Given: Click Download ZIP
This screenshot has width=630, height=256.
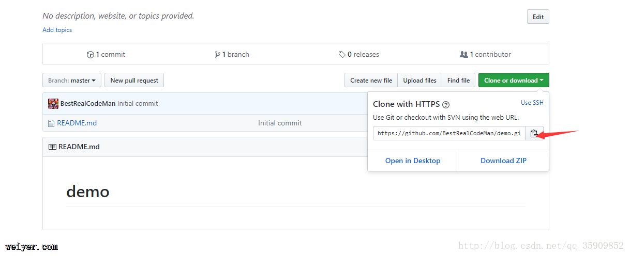Looking at the screenshot, I should pos(503,161).
